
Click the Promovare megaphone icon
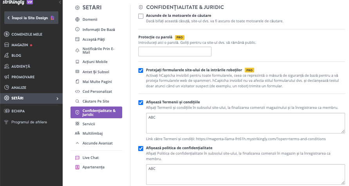click(7, 77)
